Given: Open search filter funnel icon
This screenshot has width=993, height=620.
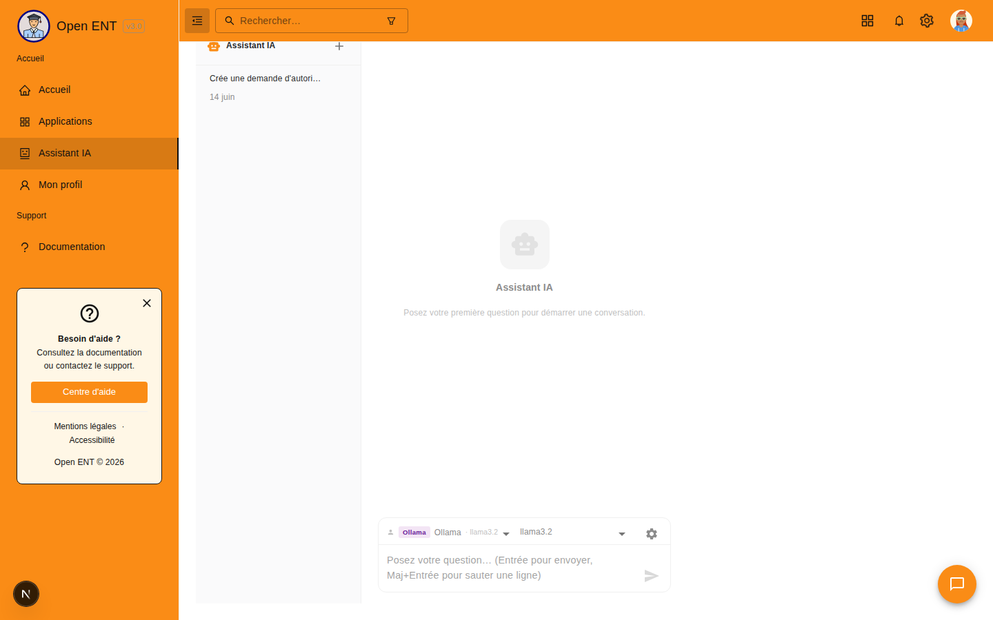Looking at the screenshot, I should pos(391,21).
